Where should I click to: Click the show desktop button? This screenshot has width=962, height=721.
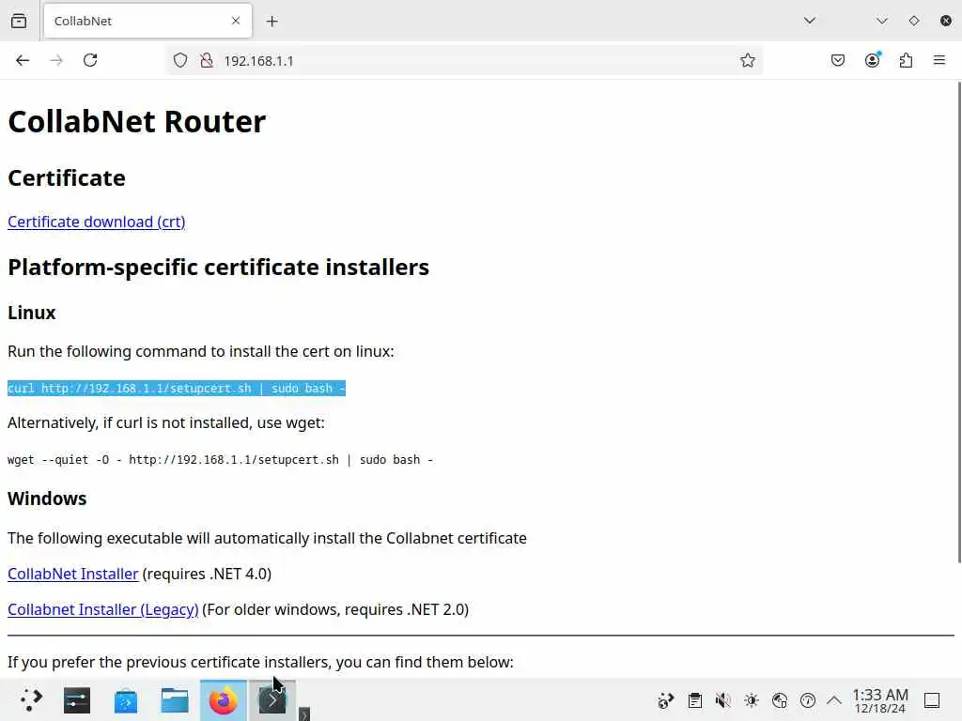(x=932, y=700)
